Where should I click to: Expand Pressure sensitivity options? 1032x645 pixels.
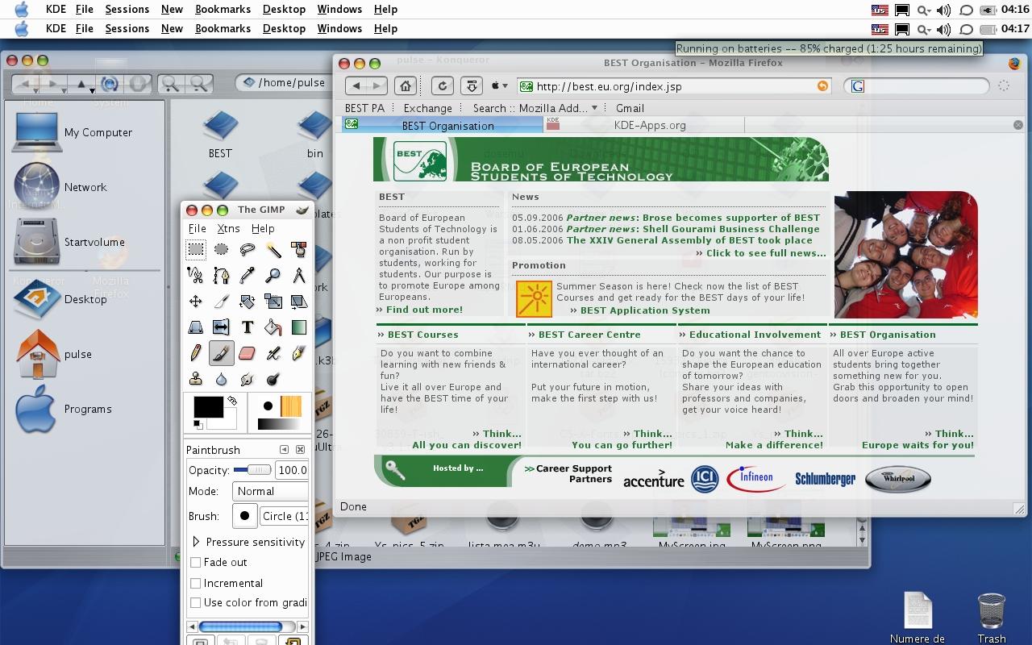coord(196,542)
